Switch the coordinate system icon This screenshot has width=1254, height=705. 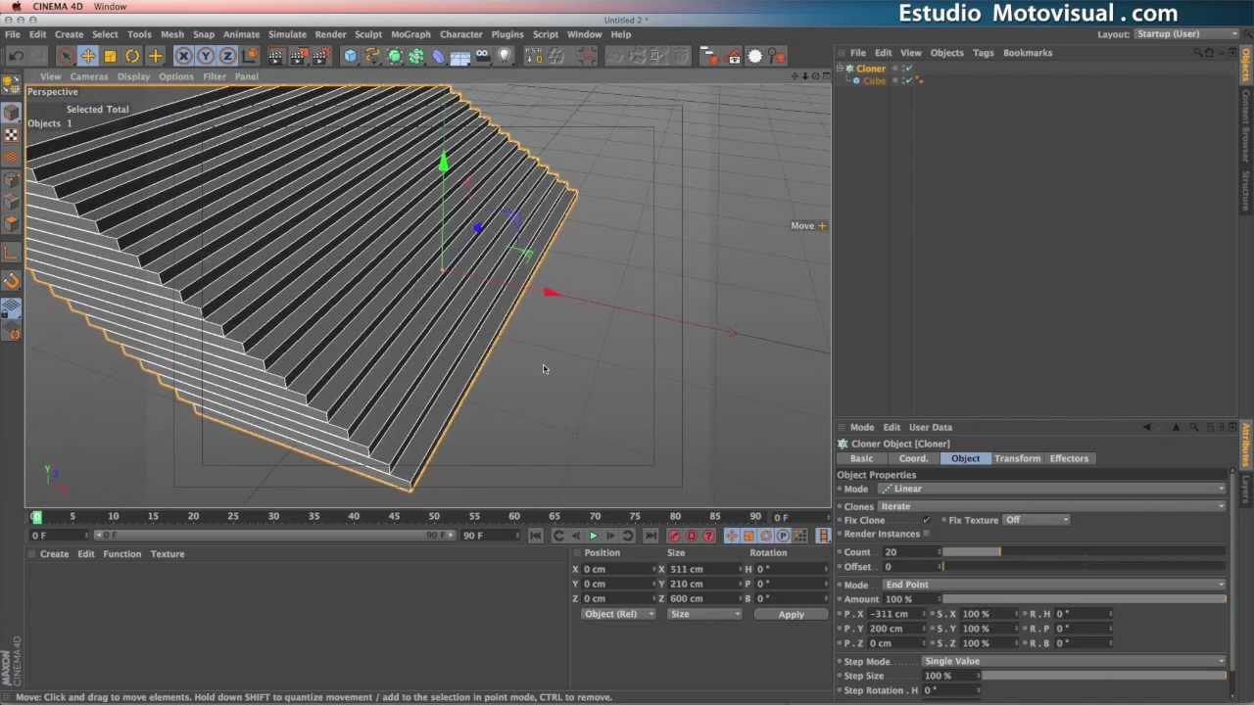pos(250,56)
